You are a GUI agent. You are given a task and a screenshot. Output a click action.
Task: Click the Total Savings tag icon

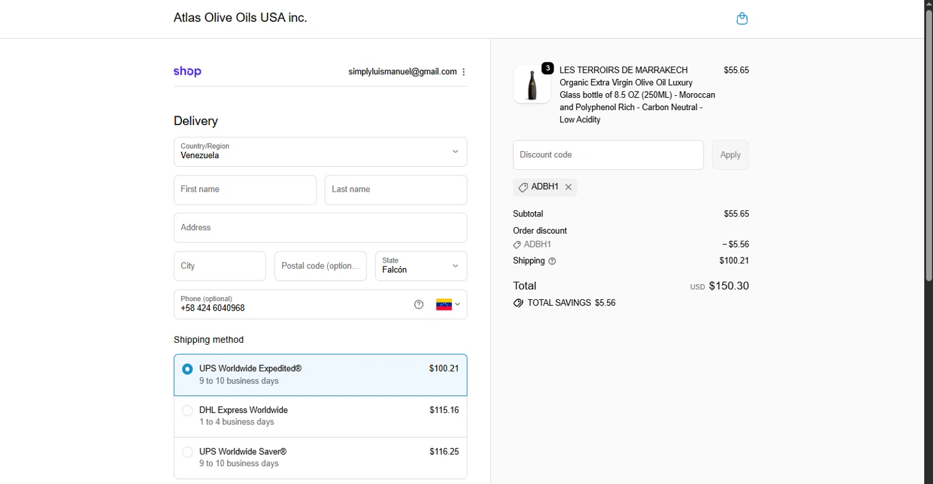click(x=518, y=303)
